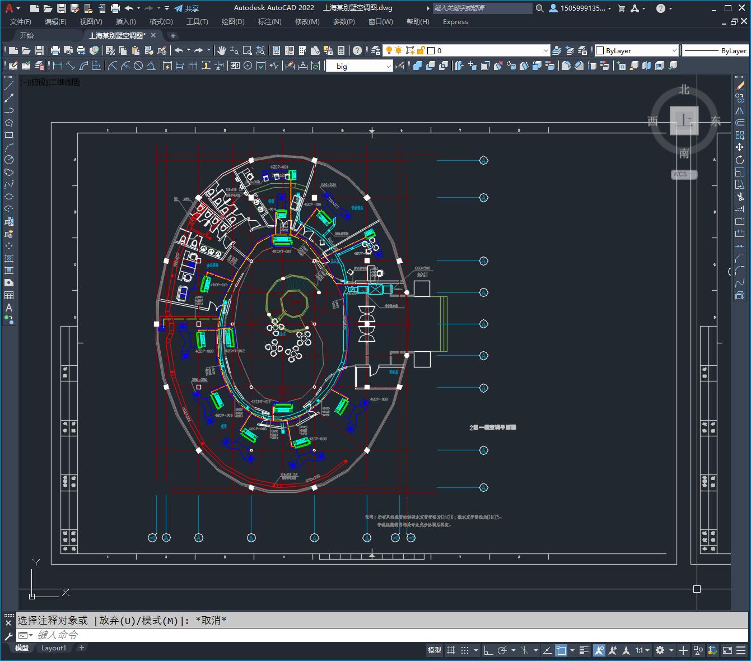751x661 pixels.
Task: Select the Polygon draw tool
Action: [9, 123]
